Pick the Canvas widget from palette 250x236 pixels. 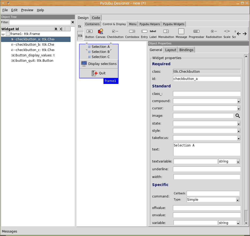pyautogui.click(x=101, y=32)
